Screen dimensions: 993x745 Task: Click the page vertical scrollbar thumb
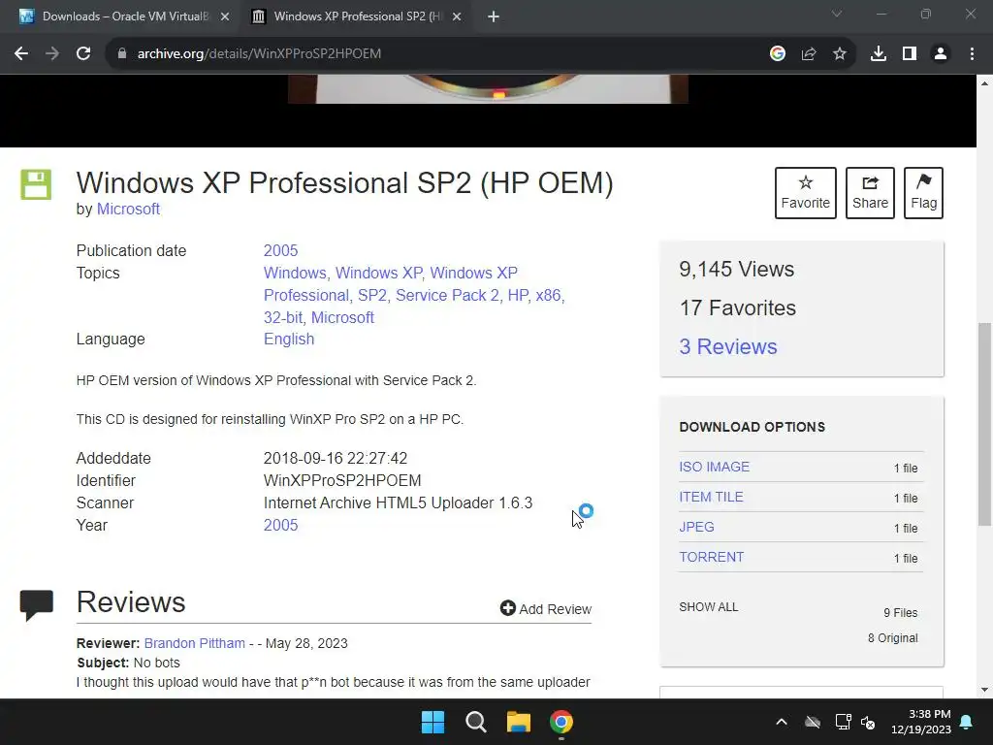(985, 424)
